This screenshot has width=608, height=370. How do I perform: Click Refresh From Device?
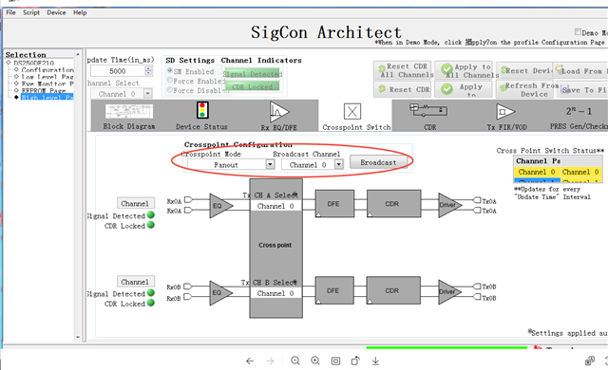click(524, 89)
